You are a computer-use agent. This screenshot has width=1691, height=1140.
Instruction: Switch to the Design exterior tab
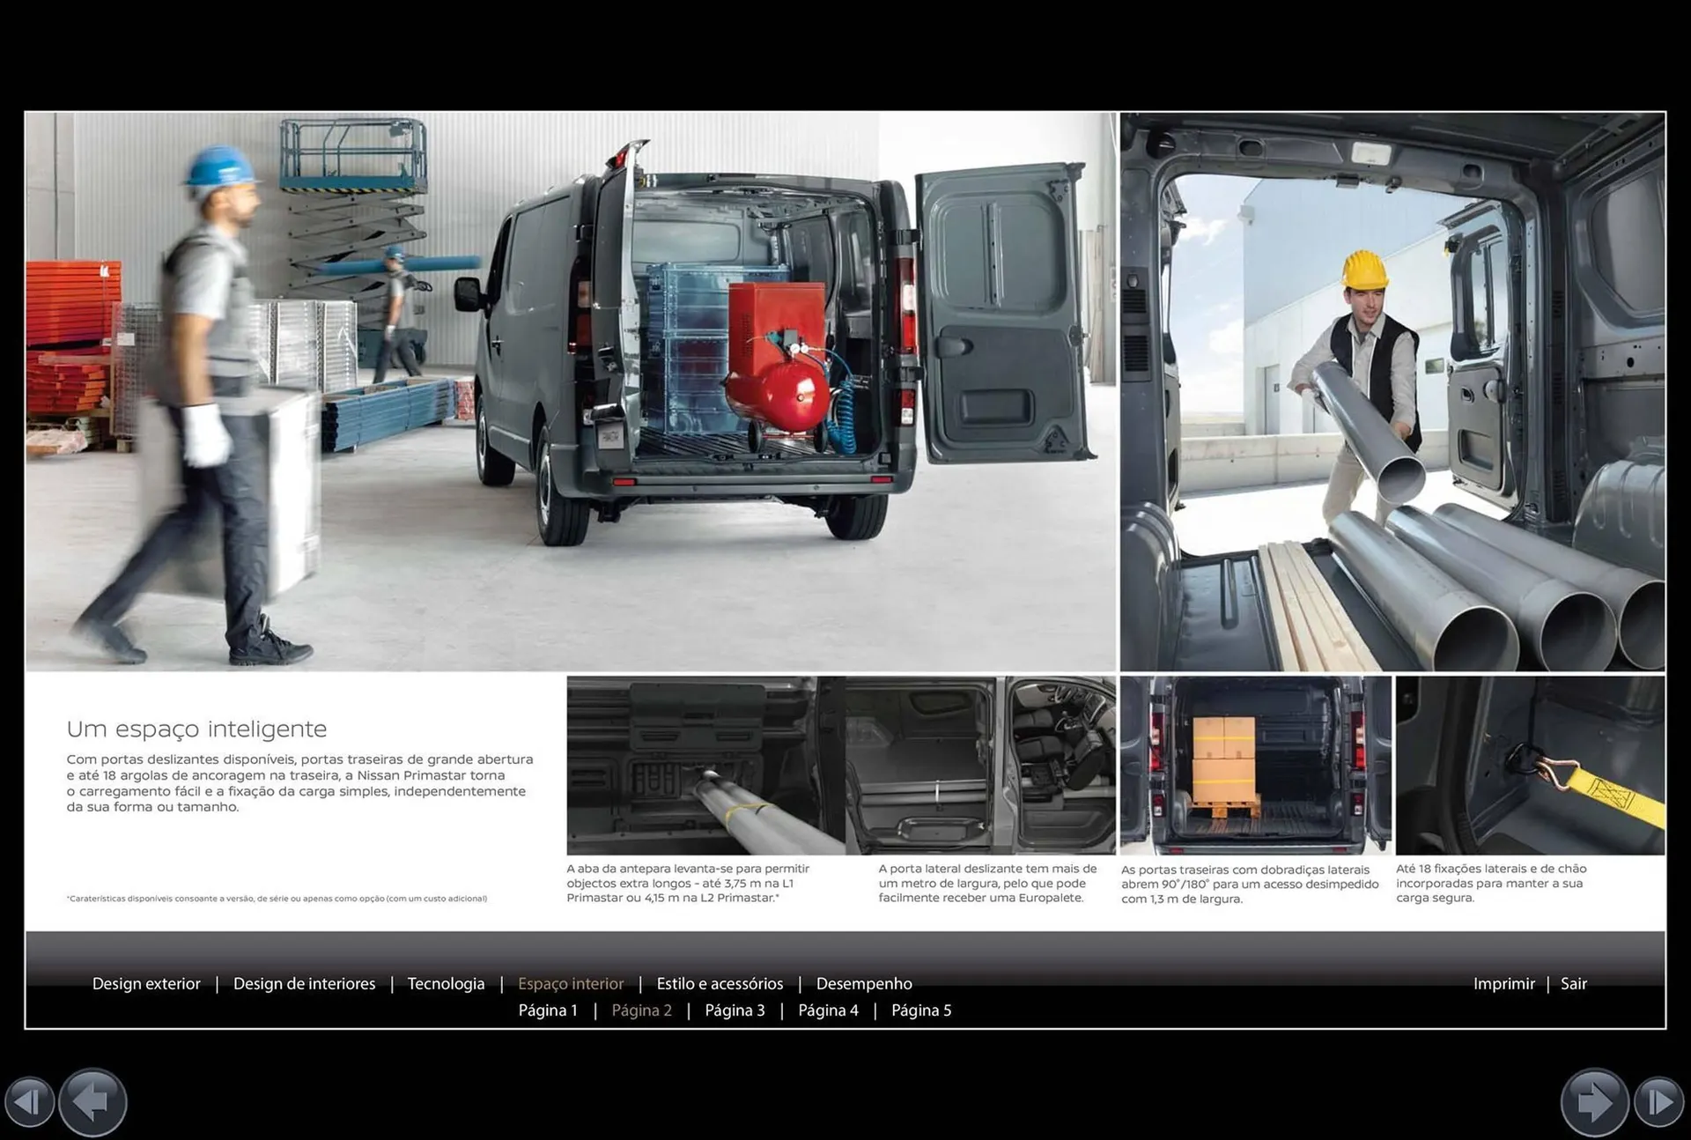click(x=146, y=983)
